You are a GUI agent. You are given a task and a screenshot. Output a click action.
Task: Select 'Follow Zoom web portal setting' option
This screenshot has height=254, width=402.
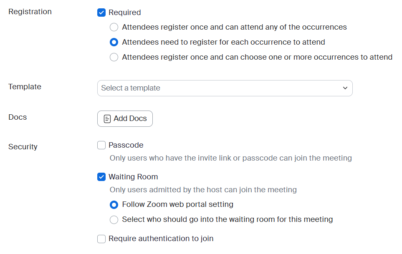point(114,205)
